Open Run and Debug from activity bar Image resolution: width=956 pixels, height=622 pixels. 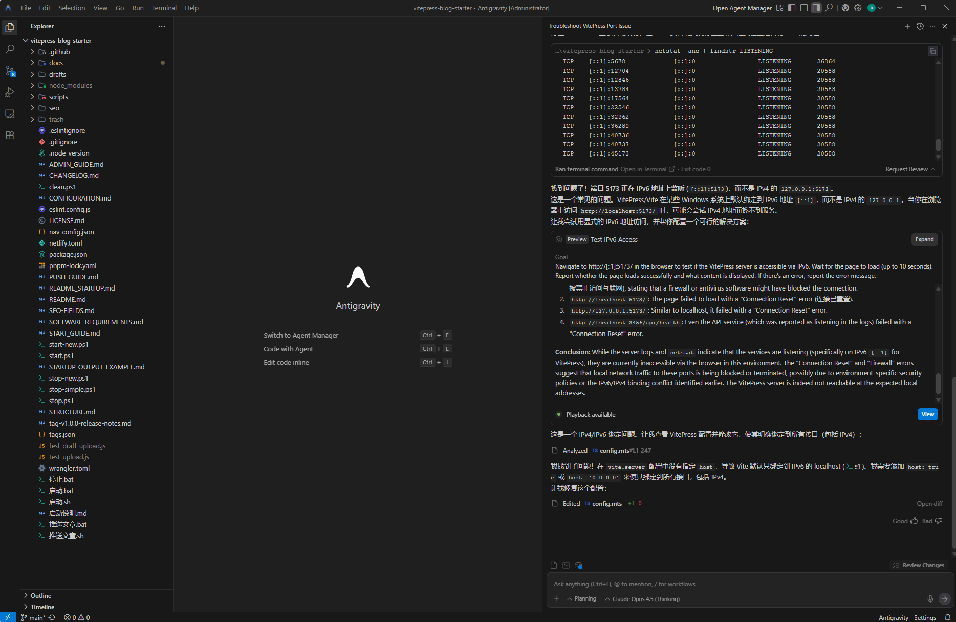10,93
